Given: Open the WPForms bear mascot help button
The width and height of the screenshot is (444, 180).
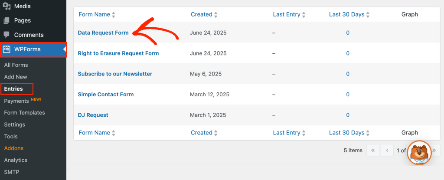Looking at the screenshot, I should tap(419, 153).
